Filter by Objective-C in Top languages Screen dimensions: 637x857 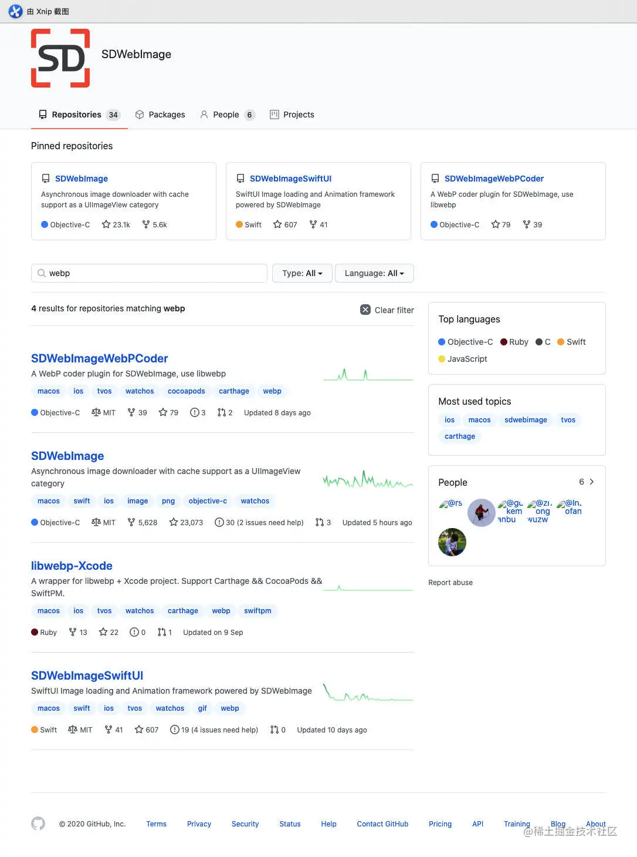466,342
